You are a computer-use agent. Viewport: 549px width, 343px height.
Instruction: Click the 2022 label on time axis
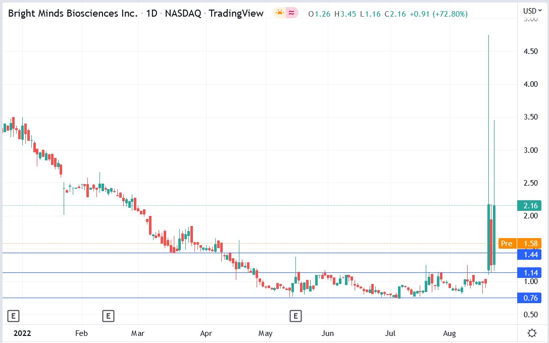[22, 333]
